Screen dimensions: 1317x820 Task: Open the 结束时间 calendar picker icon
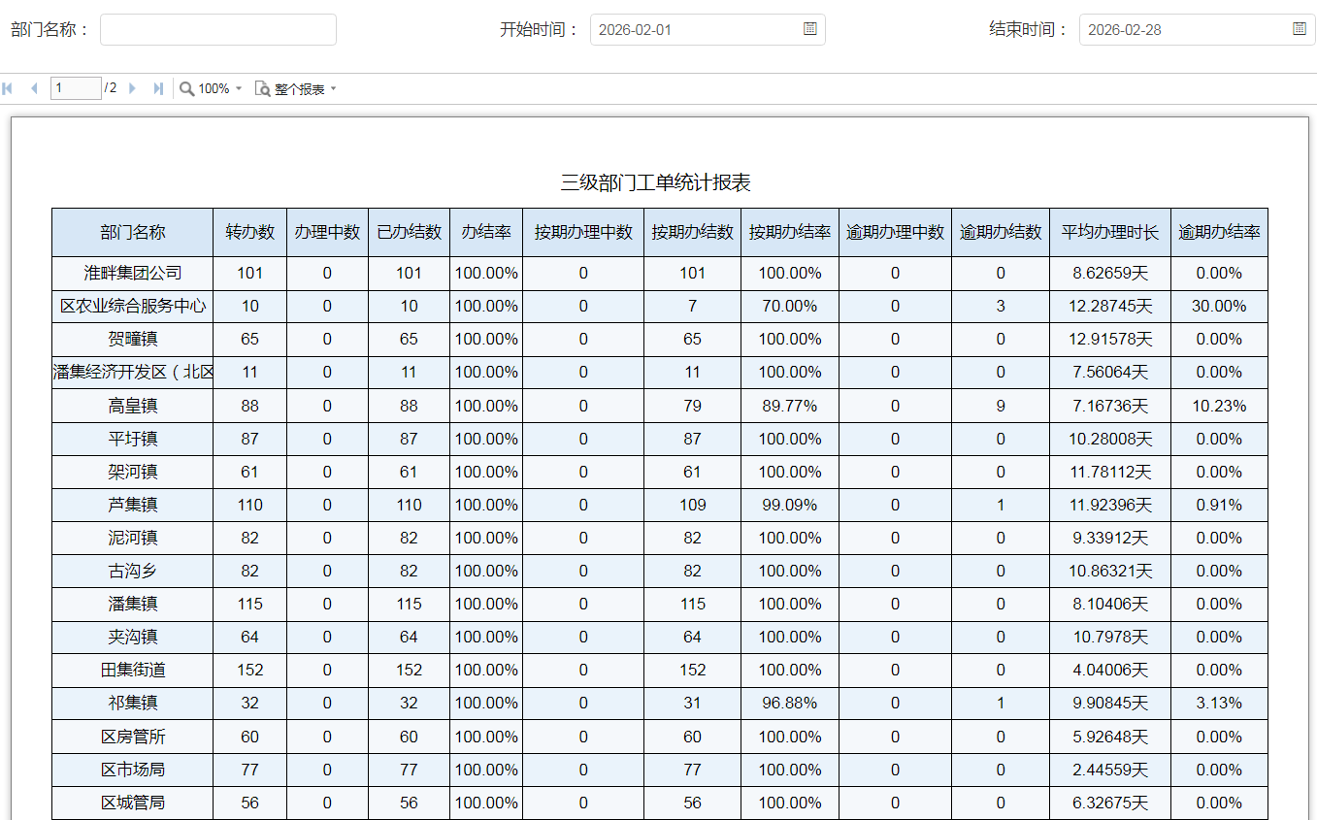coord(1299,29)
